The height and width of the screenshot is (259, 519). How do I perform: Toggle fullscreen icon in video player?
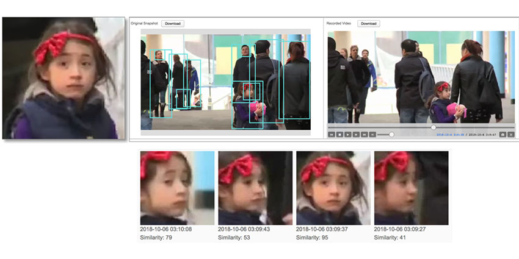(x=511, y=135)
